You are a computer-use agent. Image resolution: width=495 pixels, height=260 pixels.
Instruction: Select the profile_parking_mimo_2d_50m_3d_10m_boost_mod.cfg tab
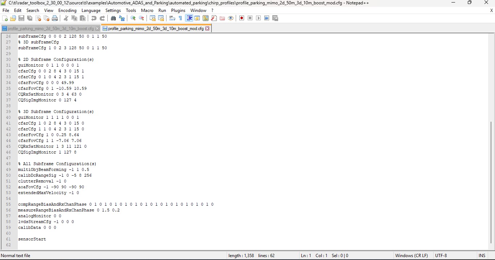[x=156, y=29]
